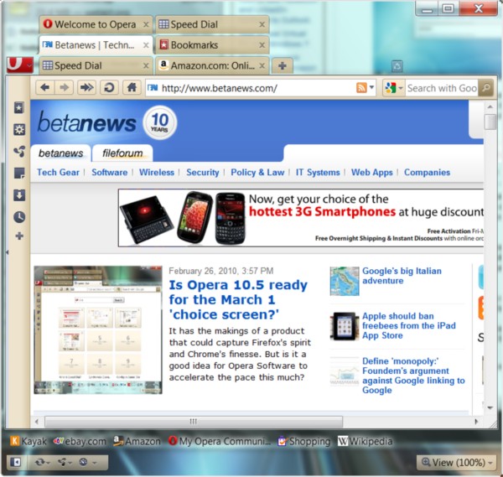
Task: Go forward with the Forward arrow
Action: [x=65, y=87]
